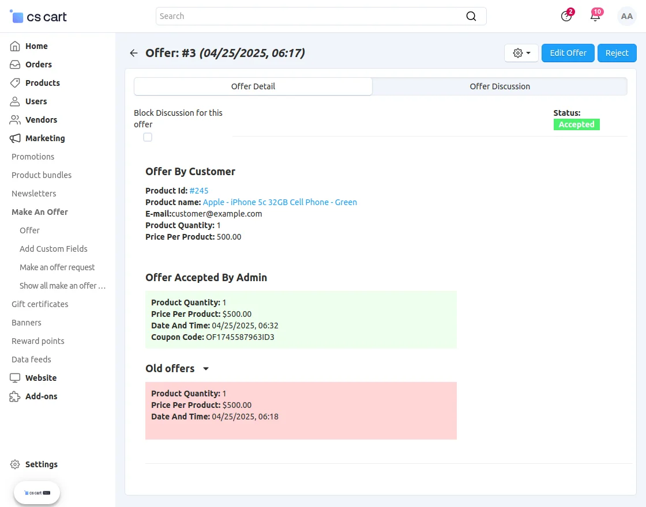Open the gear actions dropdown

coord(521,53)
